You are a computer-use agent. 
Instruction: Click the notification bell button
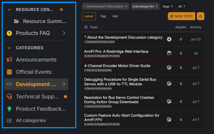[201, 16]
